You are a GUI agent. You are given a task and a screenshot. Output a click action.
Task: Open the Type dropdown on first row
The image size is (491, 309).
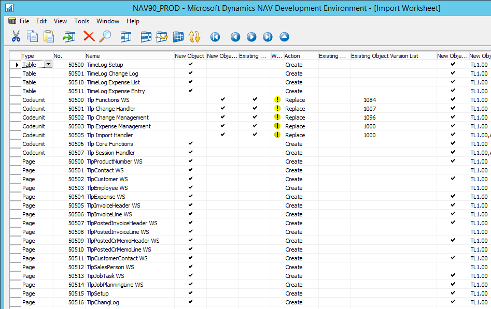49,65
